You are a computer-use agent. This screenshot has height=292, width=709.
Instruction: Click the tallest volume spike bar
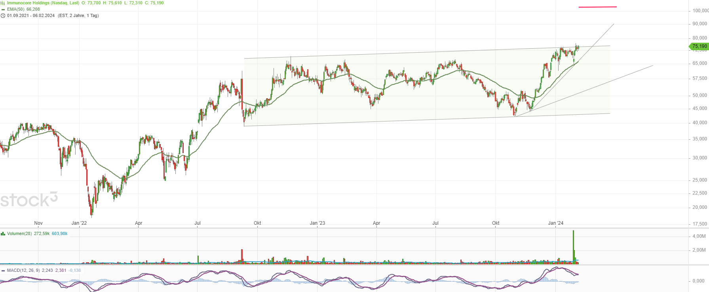573,245
